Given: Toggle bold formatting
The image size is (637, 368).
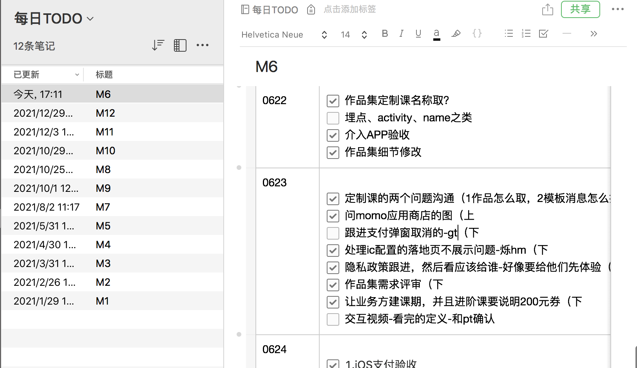Looking at the screenshot, I should tap(385, 34).
